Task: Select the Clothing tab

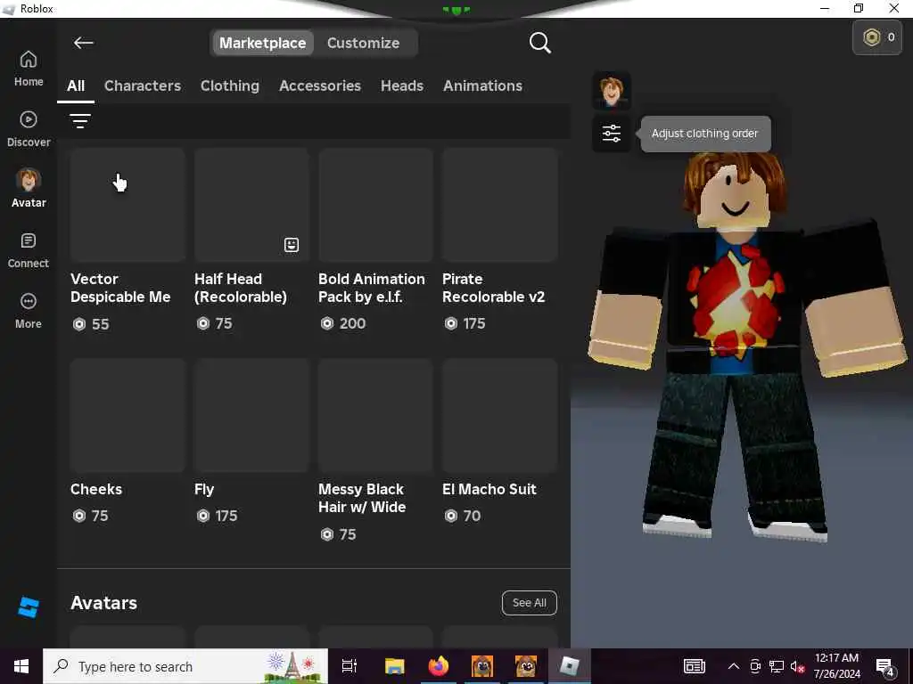Action: (x=230, y=86)
